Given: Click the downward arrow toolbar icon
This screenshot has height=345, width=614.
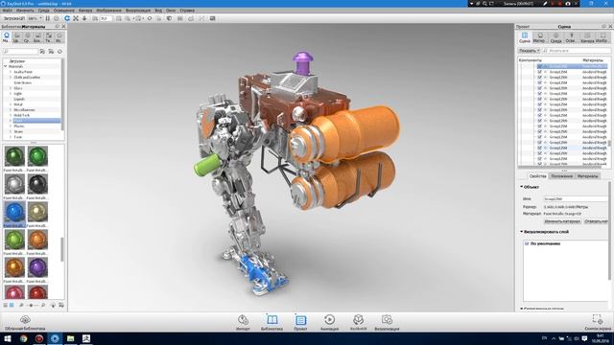Looking at the screenshot, I should click(84, 18).
